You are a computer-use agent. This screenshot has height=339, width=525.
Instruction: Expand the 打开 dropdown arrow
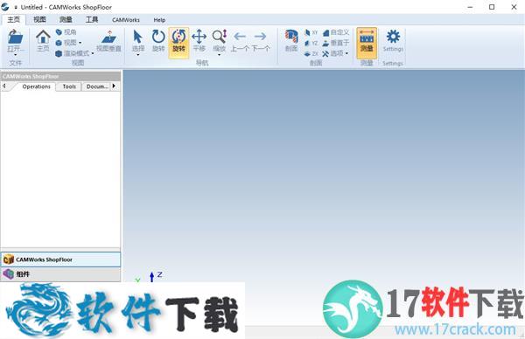pyautogui.click(x=16, y=55)
